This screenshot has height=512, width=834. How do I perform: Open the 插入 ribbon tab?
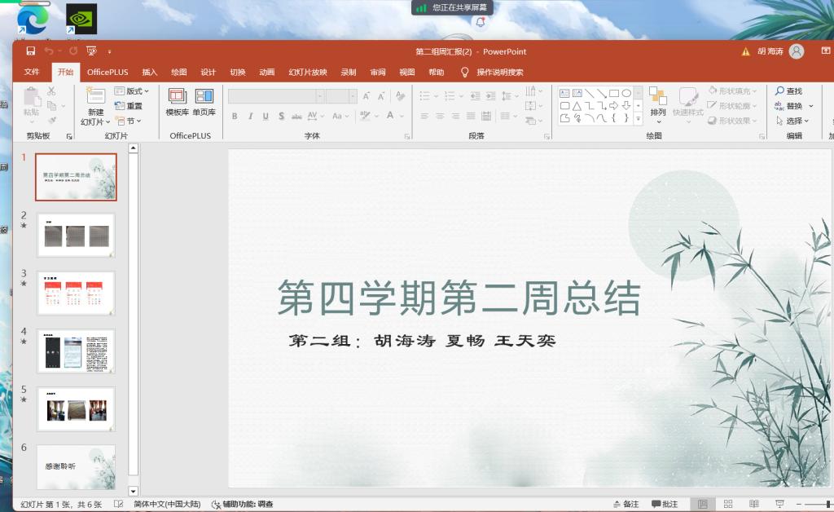(x=150, y=72)
